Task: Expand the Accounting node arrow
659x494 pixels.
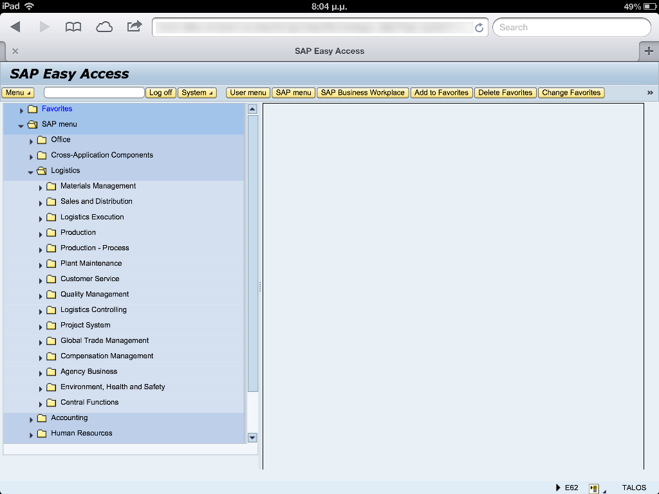Action: (x=31, y=419)
